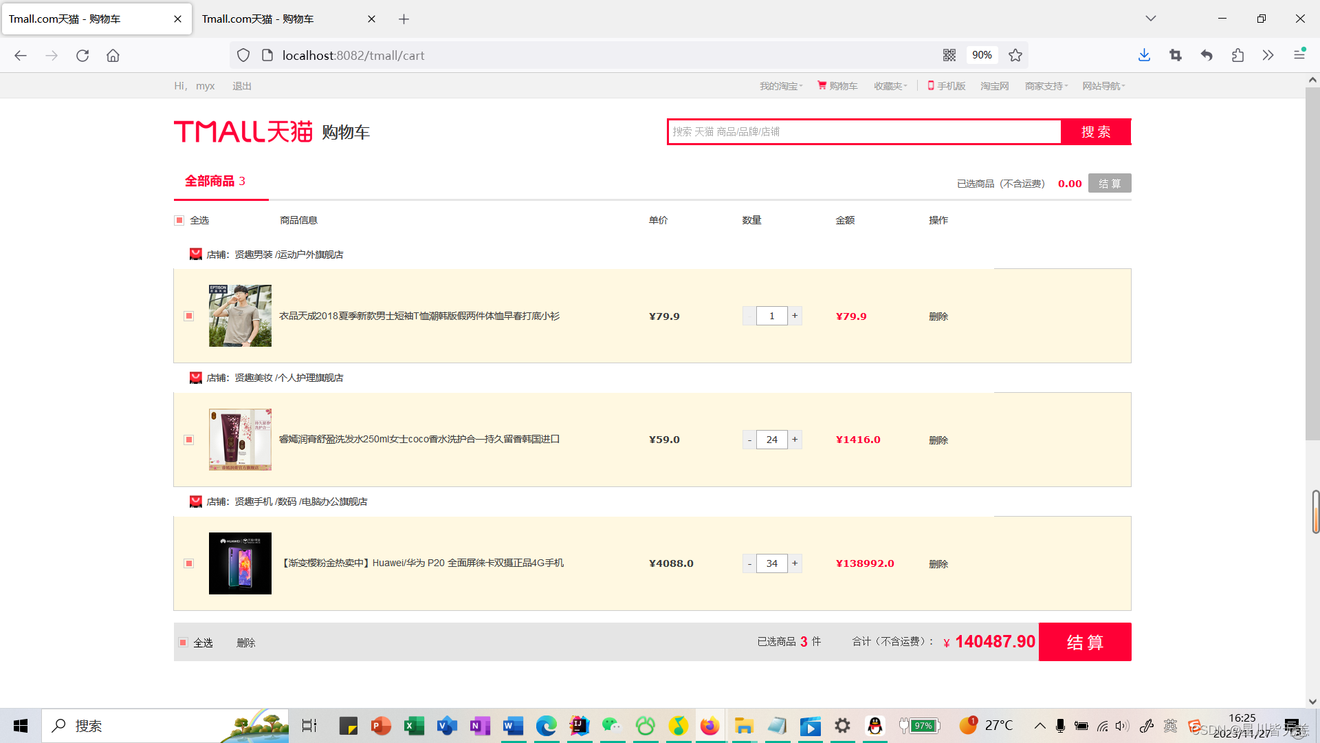Click the 贤趣美妆 store Tmall icon

[x=196, y=378]
